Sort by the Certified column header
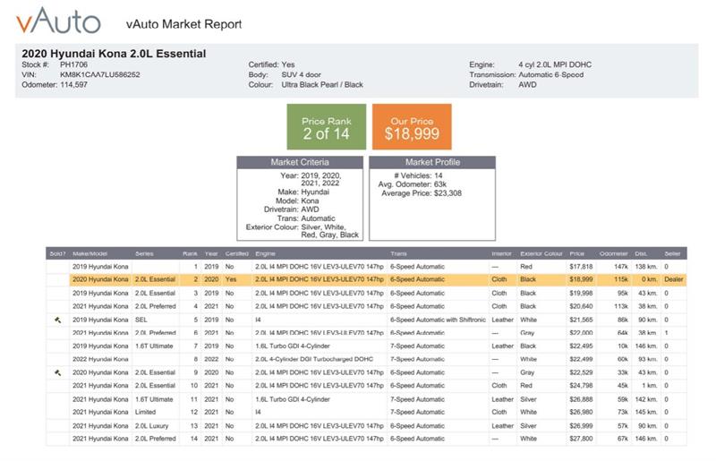 click(237, 253)
